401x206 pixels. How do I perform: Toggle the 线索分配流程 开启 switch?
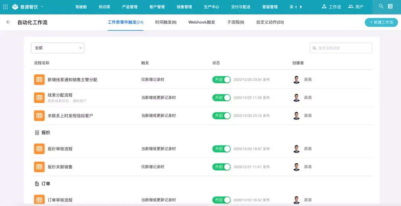tap(221, 97)
